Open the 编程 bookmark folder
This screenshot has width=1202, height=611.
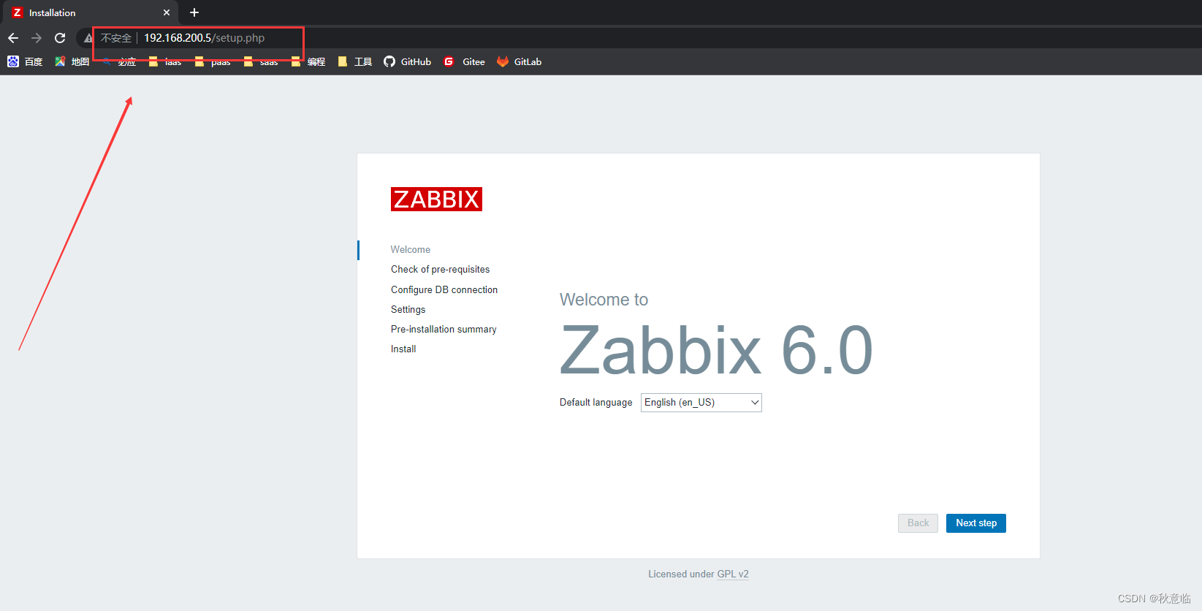coord(308,61)
